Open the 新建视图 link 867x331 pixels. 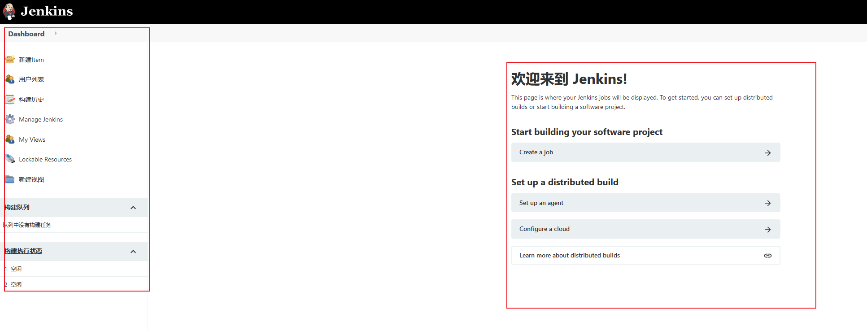tap(31, 179)
